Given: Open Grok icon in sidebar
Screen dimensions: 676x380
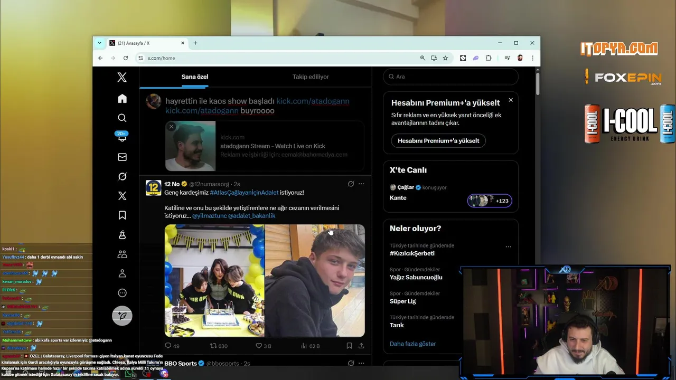Looking at the screenshot, I should (x=122, y=176).
